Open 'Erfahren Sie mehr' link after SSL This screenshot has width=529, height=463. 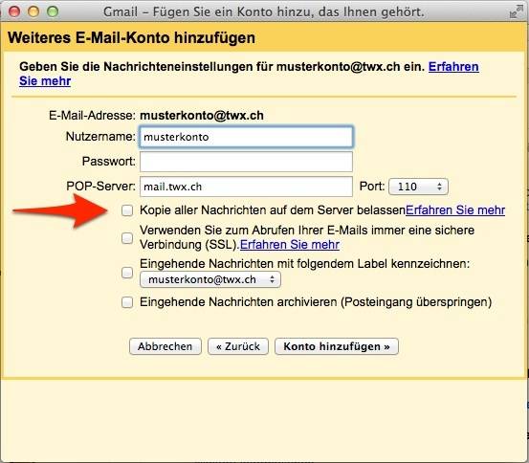click(x=290, y=245)
